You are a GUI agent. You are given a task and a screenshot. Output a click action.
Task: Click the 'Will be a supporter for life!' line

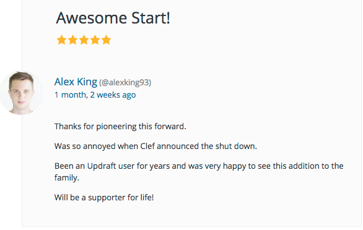104,198
